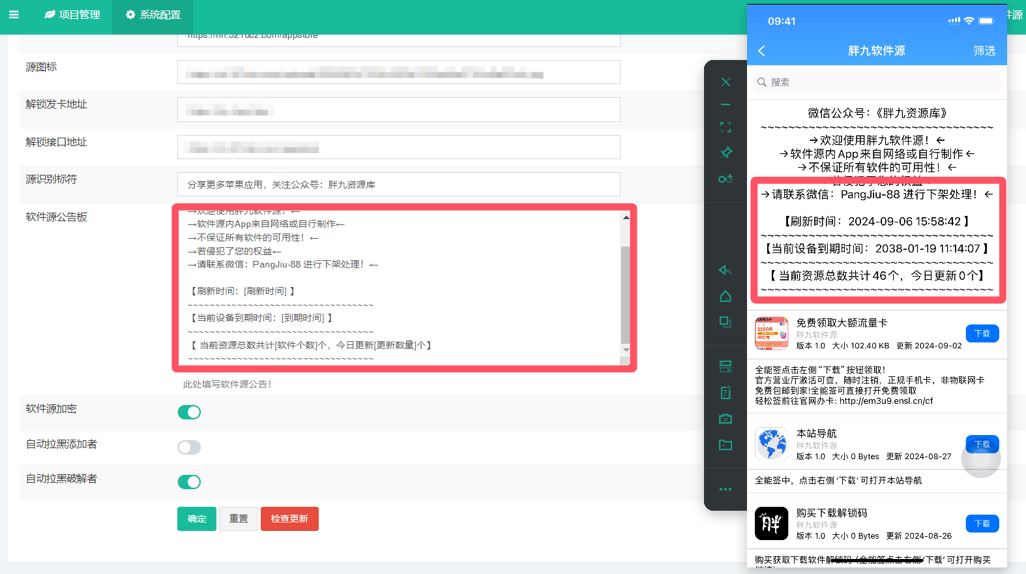Click the scroll-down arrow of the announcement textarea

point(626,350)
